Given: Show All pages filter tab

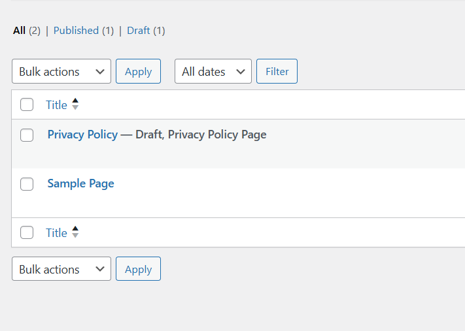Looking at the screenshot, I should coord(27,31).
